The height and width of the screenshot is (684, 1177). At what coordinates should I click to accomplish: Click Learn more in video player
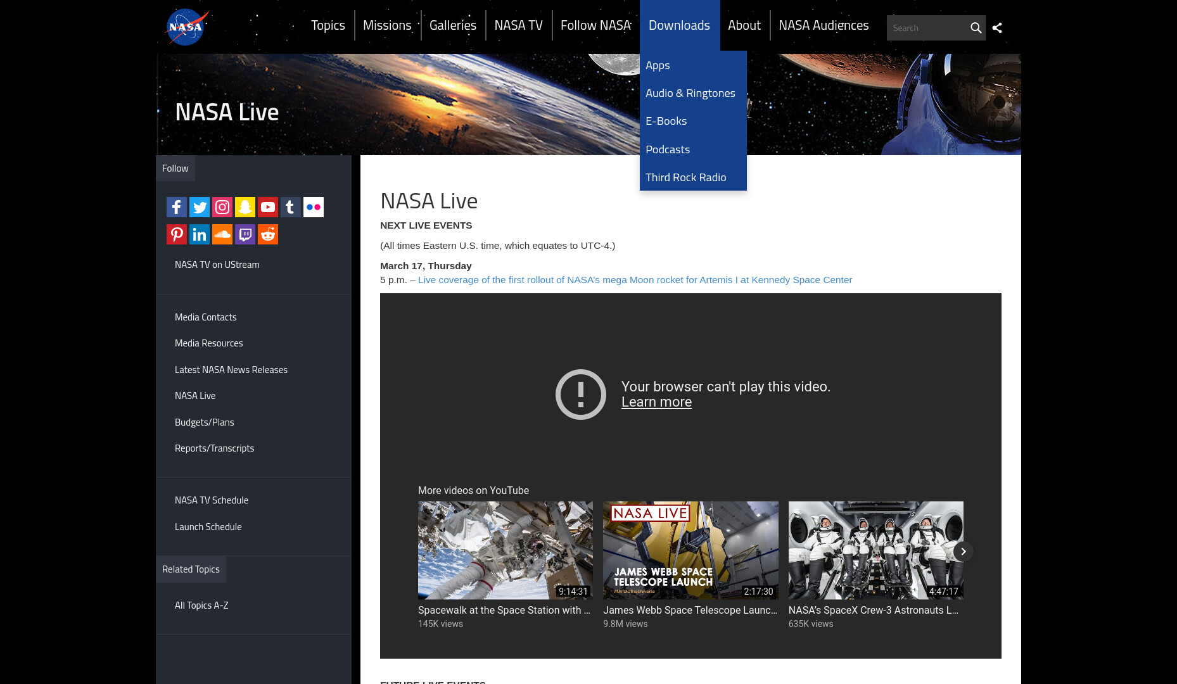tap(656, 402)
